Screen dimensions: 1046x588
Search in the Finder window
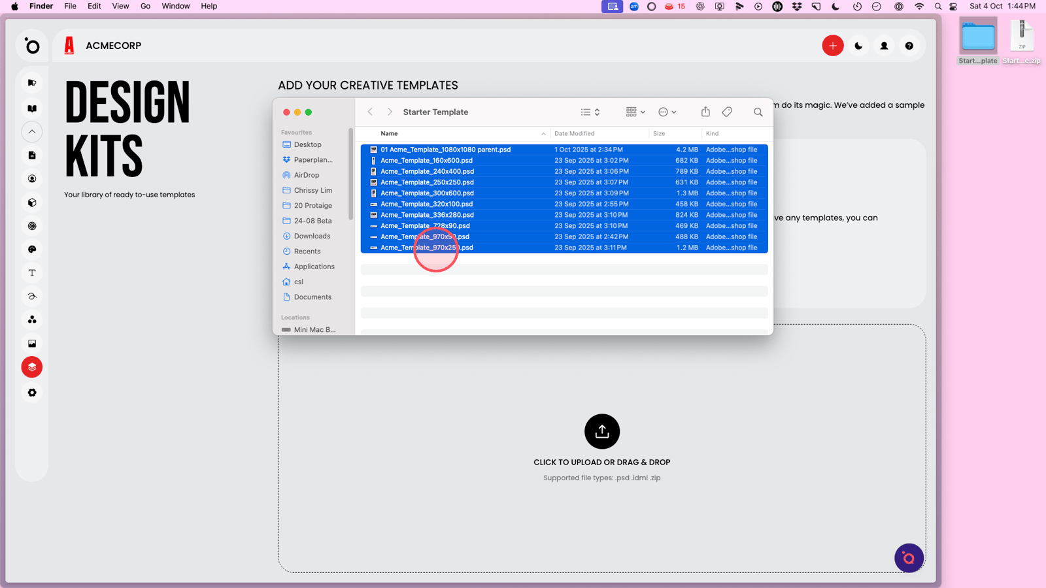point(758,112)
